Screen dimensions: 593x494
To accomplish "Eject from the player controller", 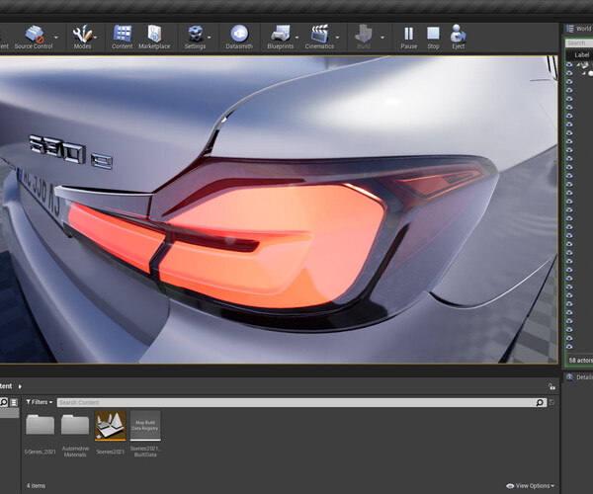I will [458, 37].
